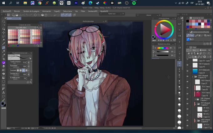Select the hair sub tool button
This screenshot has height=133, width=213.
point(207,35)
